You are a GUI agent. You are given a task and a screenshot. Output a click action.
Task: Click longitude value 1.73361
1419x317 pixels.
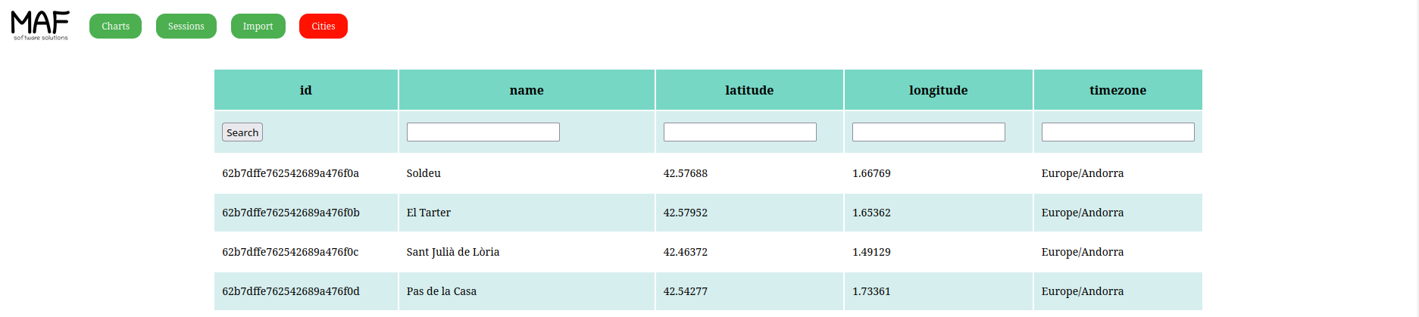click(871, 291)
